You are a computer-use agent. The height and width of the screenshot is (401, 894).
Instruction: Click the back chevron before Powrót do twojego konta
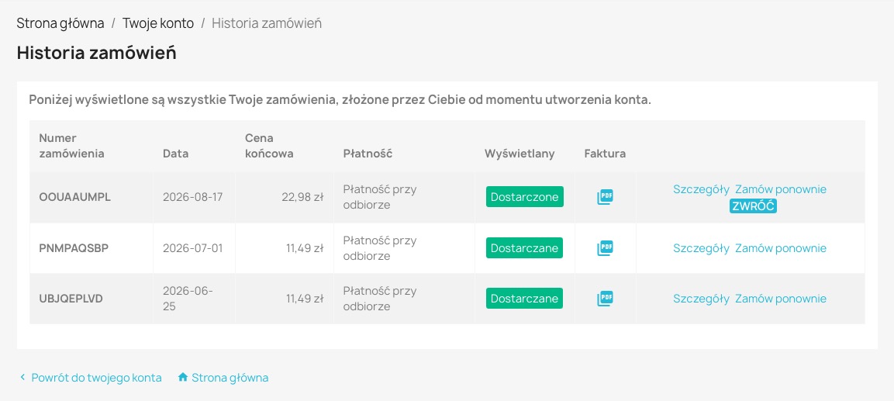point(22,377)
